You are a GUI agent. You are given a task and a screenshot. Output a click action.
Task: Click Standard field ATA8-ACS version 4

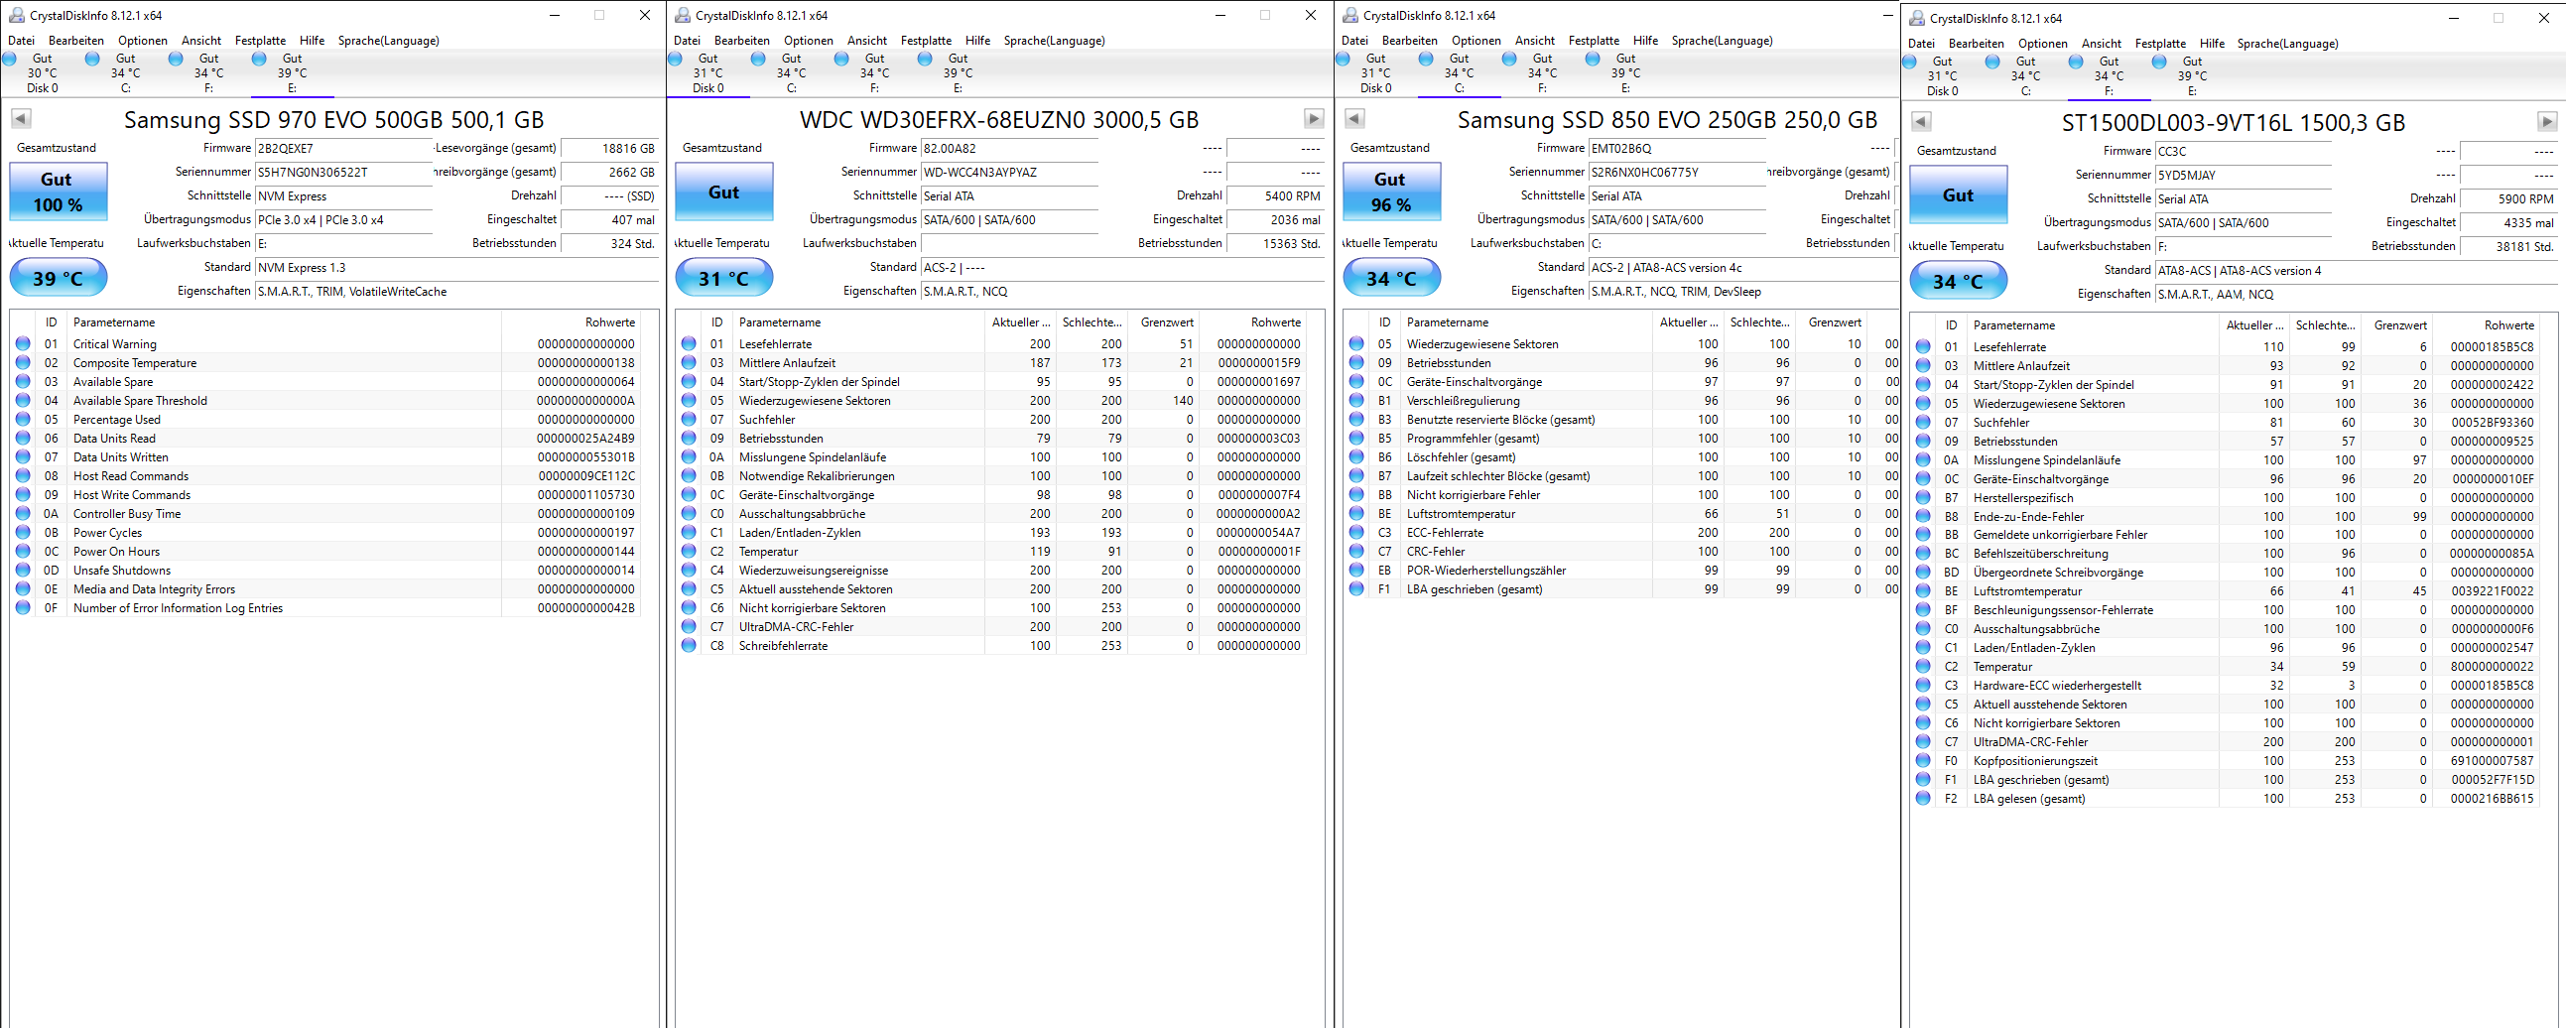[x=2355, y=271]
